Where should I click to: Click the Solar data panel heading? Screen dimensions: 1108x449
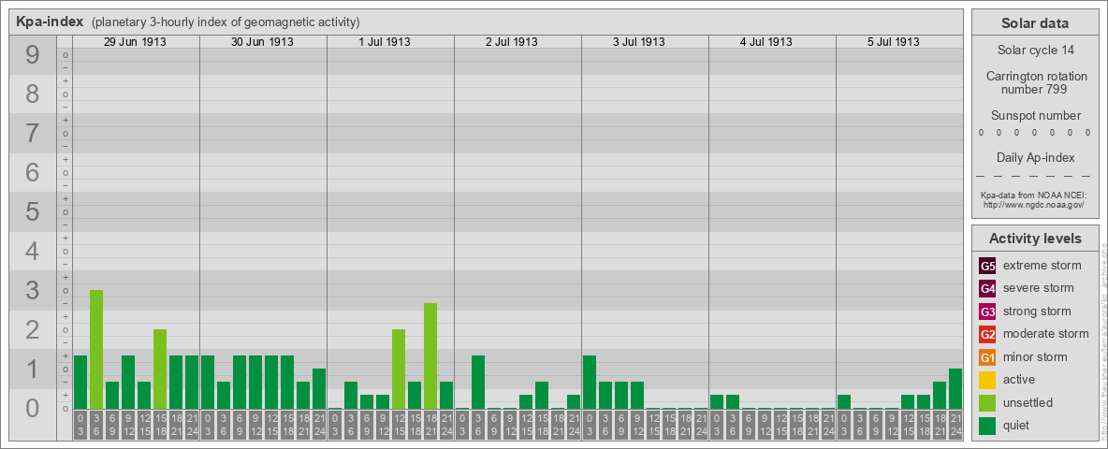coord(1035,23)
